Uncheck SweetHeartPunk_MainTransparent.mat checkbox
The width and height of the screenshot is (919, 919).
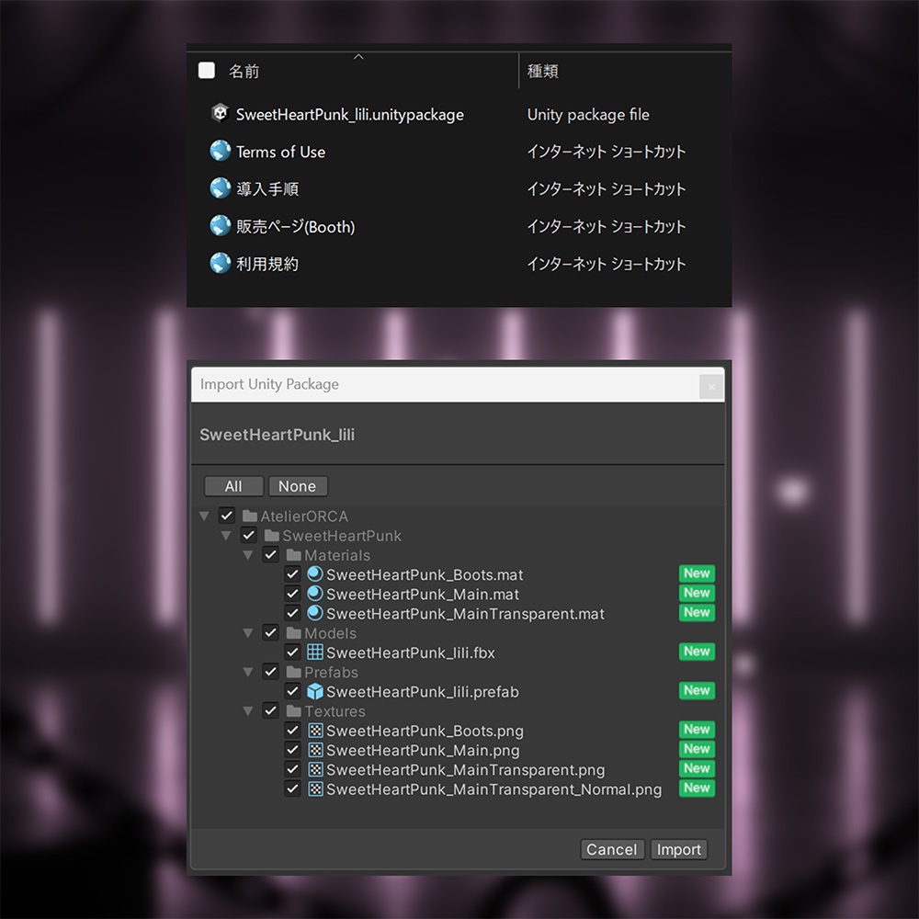pos(292,613)
